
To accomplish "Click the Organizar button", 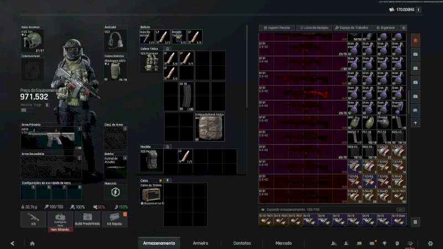I will click(x=385, y=28).
